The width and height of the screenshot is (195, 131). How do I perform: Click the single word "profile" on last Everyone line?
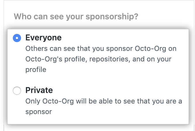(x=36, y=70)
